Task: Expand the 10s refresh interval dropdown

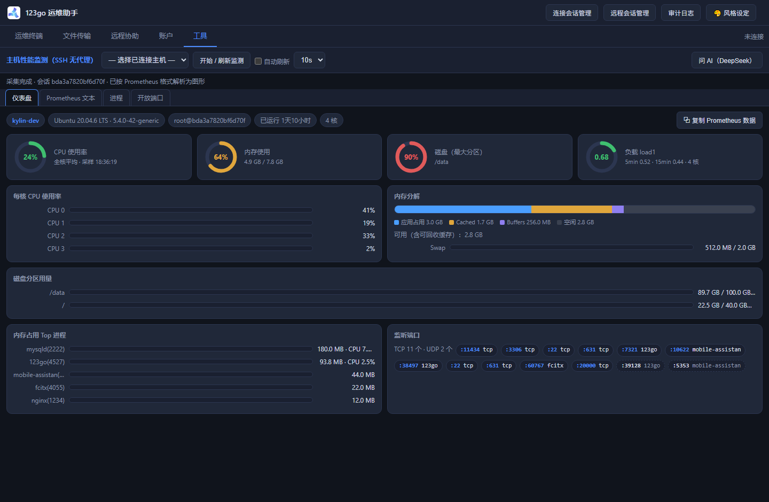Action: (309, 60)
